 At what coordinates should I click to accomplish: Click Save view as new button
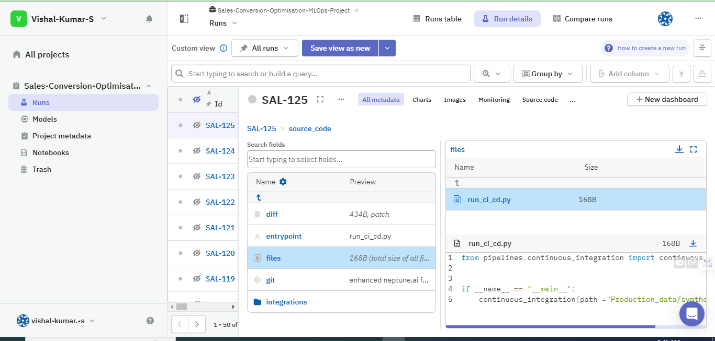click(x=340, y=48)
